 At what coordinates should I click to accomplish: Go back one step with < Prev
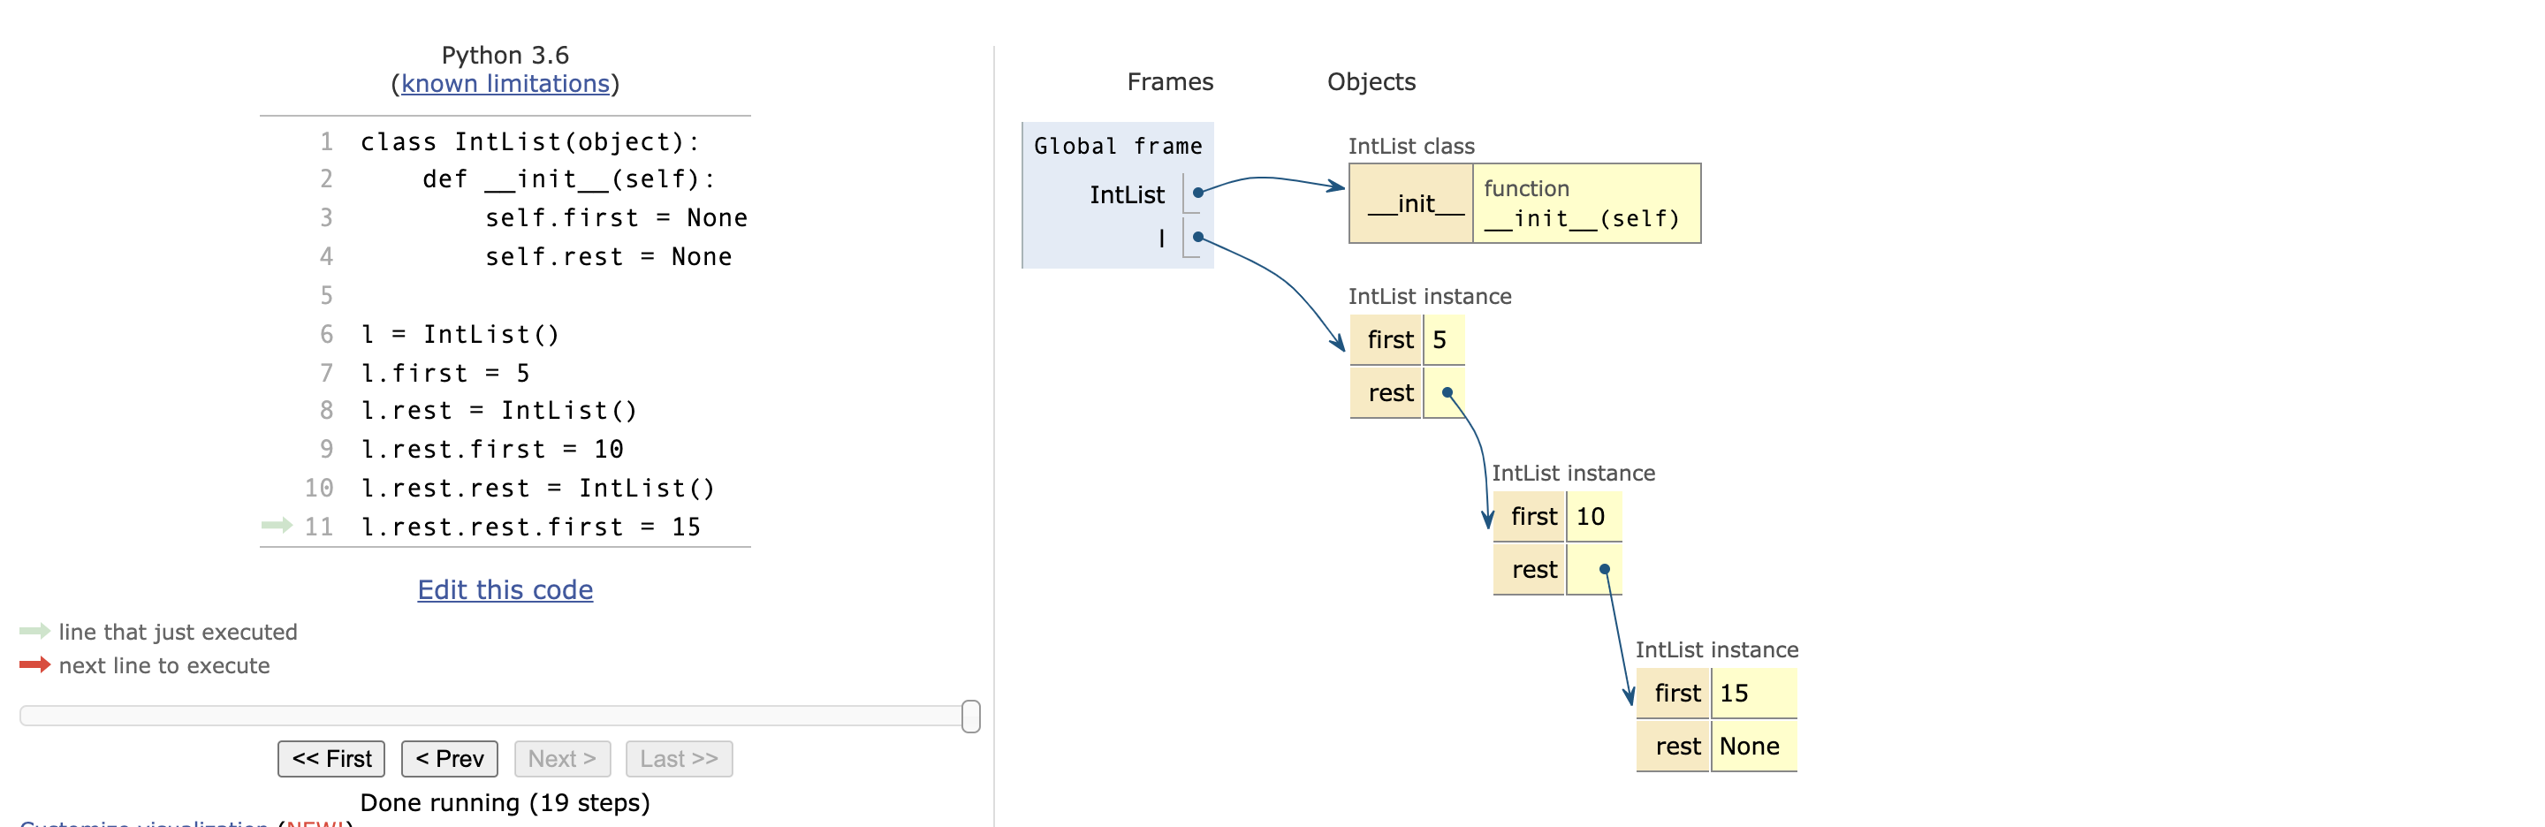point(450,759)
